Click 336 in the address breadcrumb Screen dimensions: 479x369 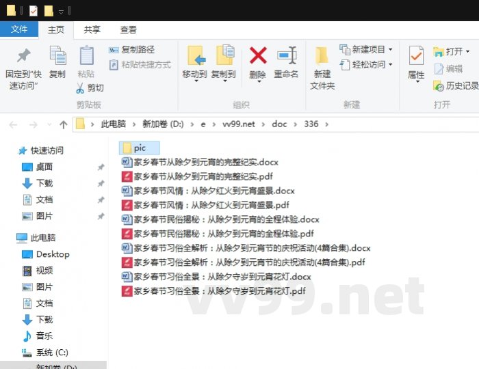pyautogui.click(x=311, y=124)
